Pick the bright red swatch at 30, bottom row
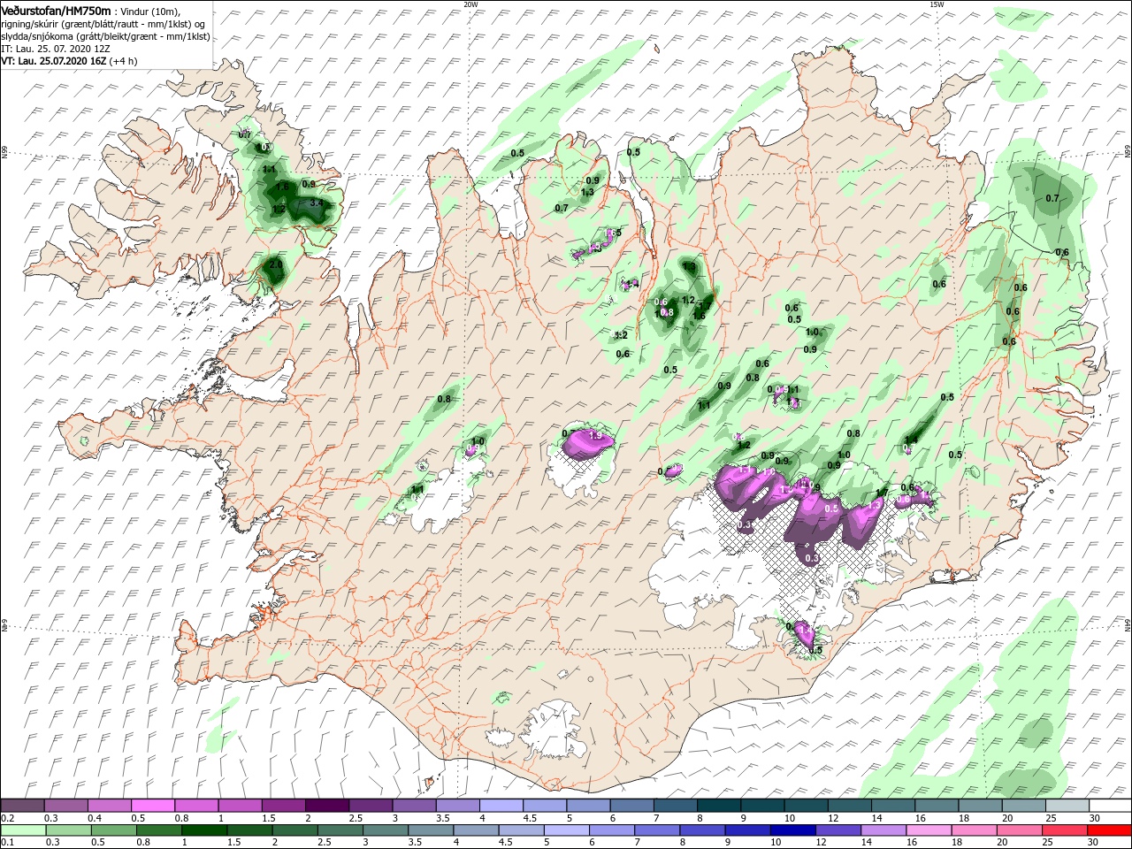 pyautogui.click(x=1110, y=830)
